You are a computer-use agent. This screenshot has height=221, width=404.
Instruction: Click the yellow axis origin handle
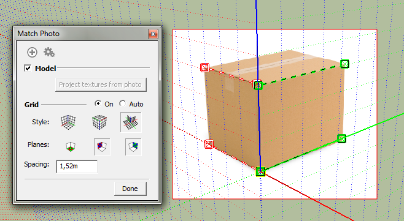(261, 171)
